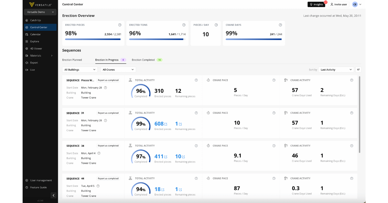This screenshot has height=203, width=388.
Task: Expand the Versatile Demo project selector
Action: (40, 12)
